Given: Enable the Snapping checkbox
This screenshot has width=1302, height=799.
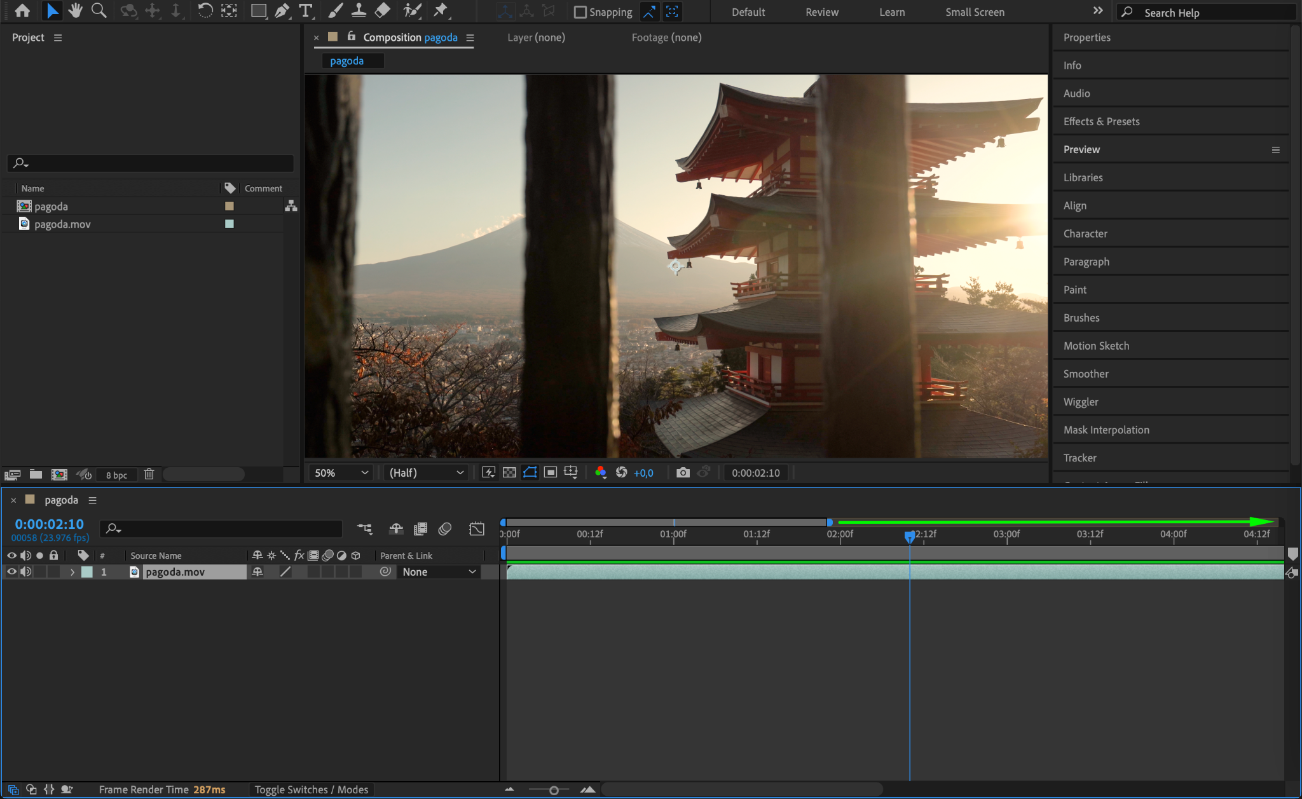Looking at the screenshot, I should click(x=580, y=12).
